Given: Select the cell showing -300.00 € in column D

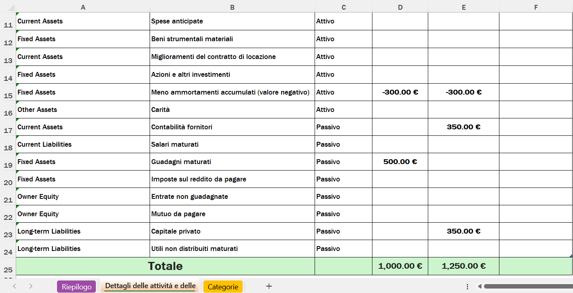Looking at the screenshot, I should point(400,92).
